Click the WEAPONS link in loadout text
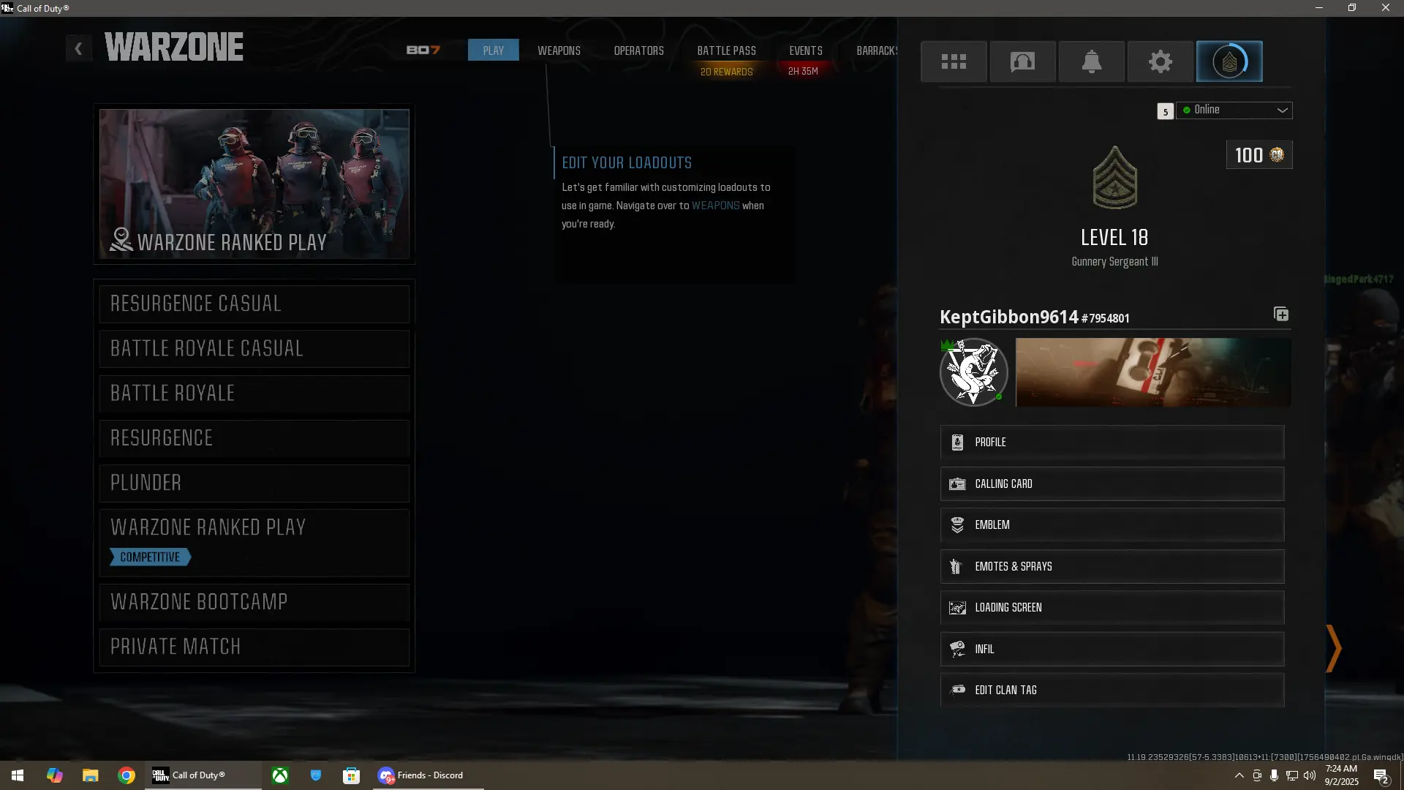Screen dimensions: 1404x790 [715, 206]
